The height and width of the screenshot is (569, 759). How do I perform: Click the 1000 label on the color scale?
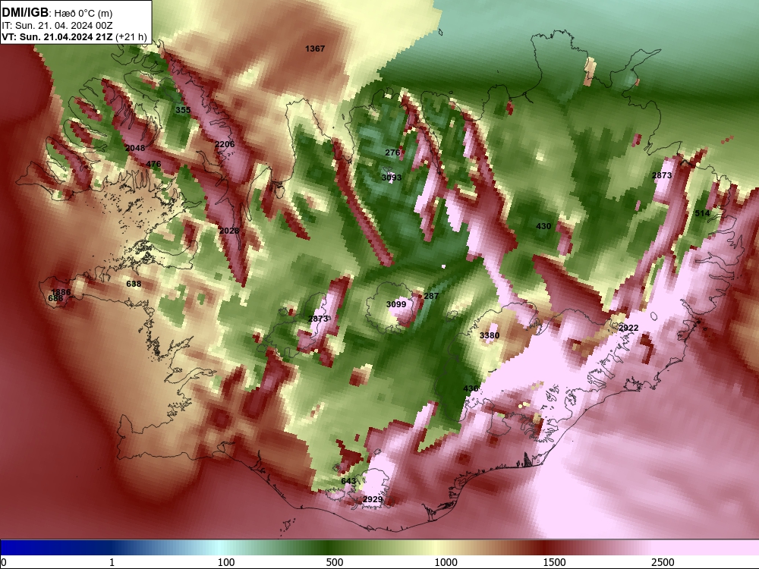[x=446, y=562]
